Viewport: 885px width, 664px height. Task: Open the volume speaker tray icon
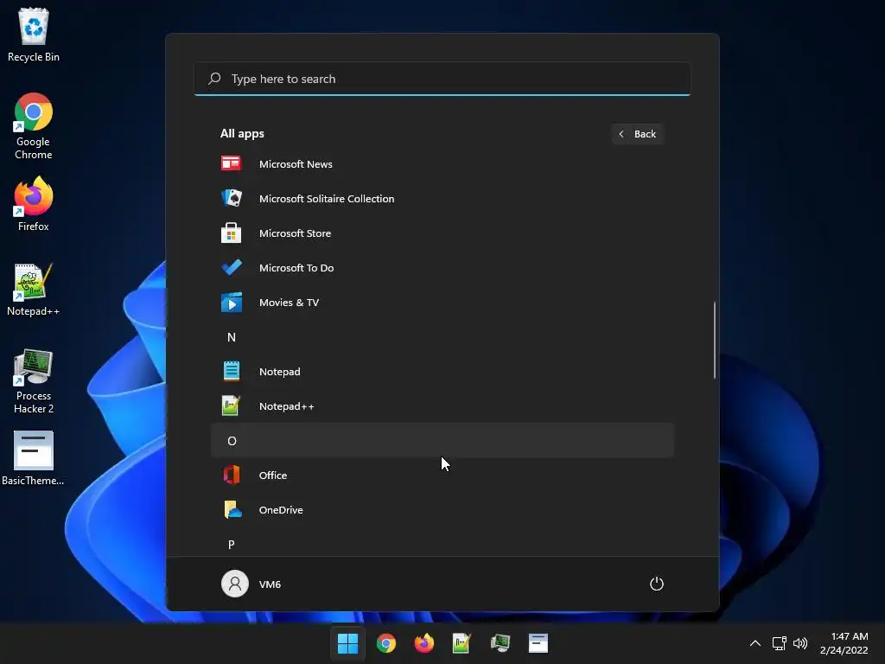(799, 643)
